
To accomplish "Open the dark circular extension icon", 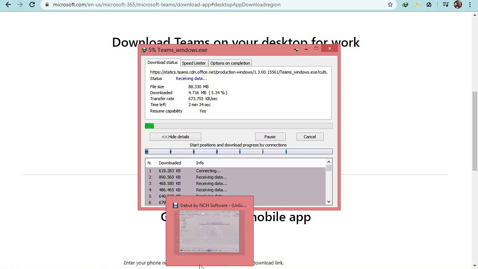I will pos(429,4).
